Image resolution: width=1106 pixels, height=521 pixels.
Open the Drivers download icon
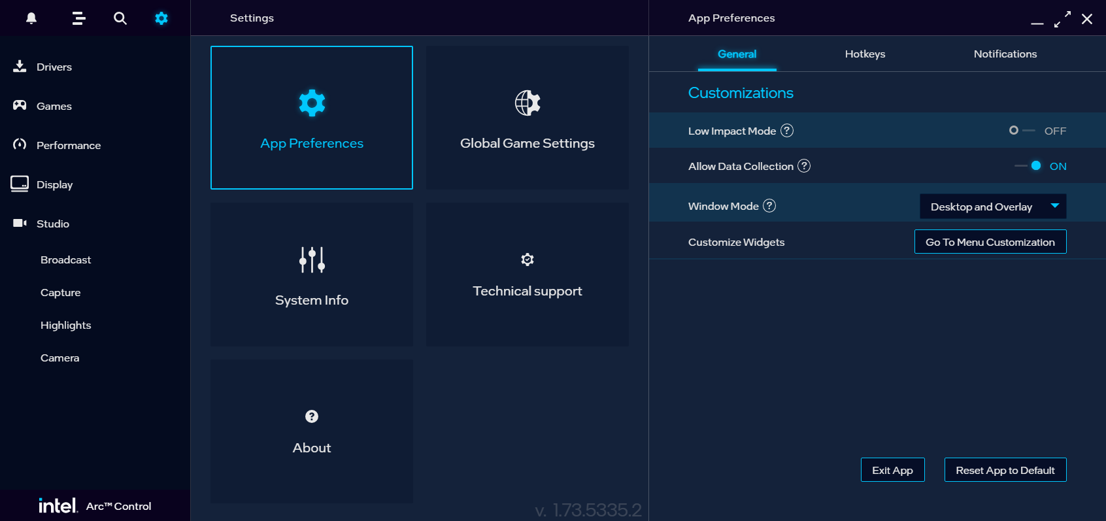tap(20, 66)
